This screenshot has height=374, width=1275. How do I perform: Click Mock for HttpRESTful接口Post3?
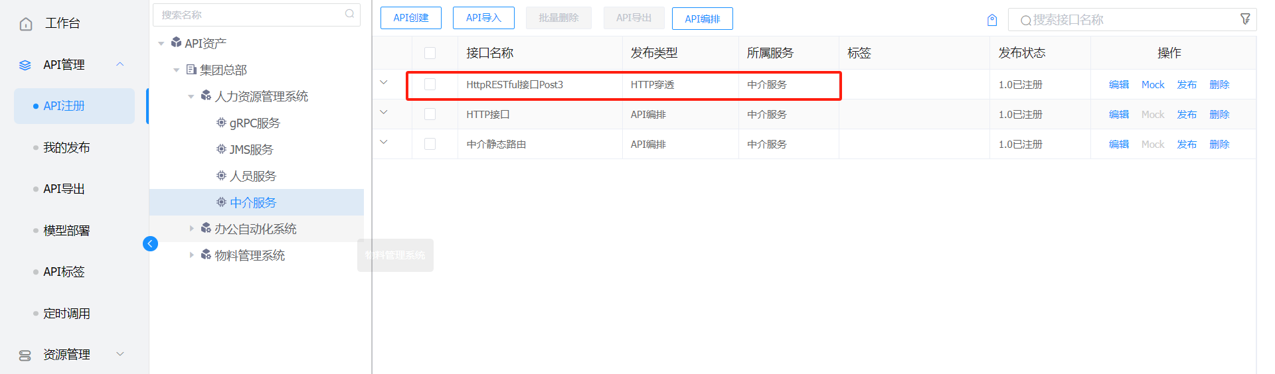(1153, 84)
